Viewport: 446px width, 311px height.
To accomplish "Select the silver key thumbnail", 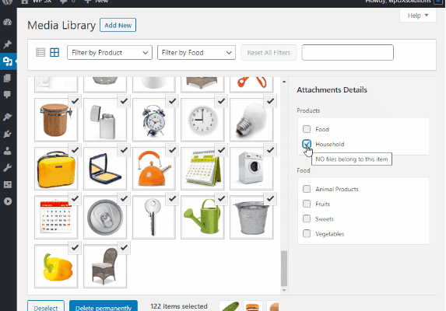I will [x=154, y=217].
